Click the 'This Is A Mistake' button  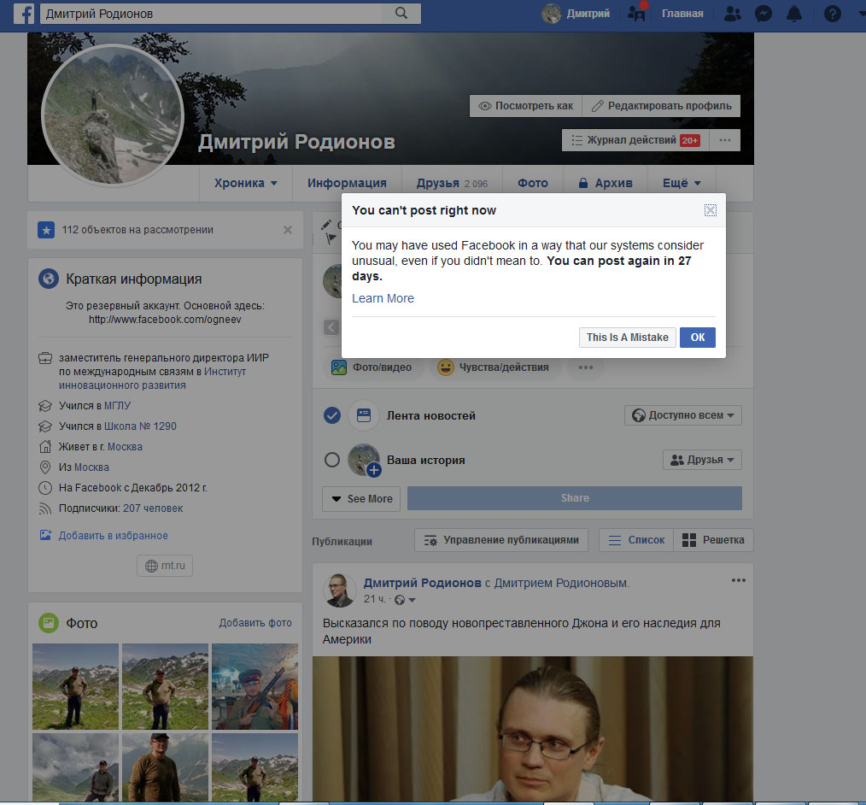[628, 338]
